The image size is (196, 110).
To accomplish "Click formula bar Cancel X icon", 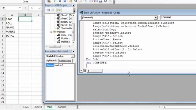I will pos(32,8).
